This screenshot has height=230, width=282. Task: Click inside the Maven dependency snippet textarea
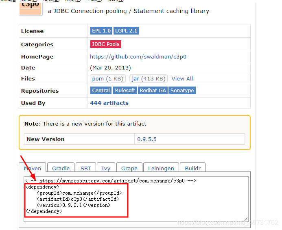[136, 199]
